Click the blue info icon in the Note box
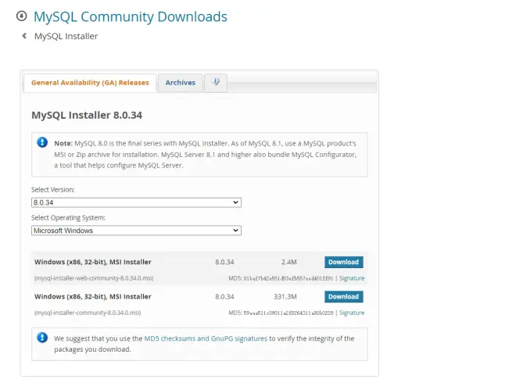 pyautogui.click(x=42, y=142)
